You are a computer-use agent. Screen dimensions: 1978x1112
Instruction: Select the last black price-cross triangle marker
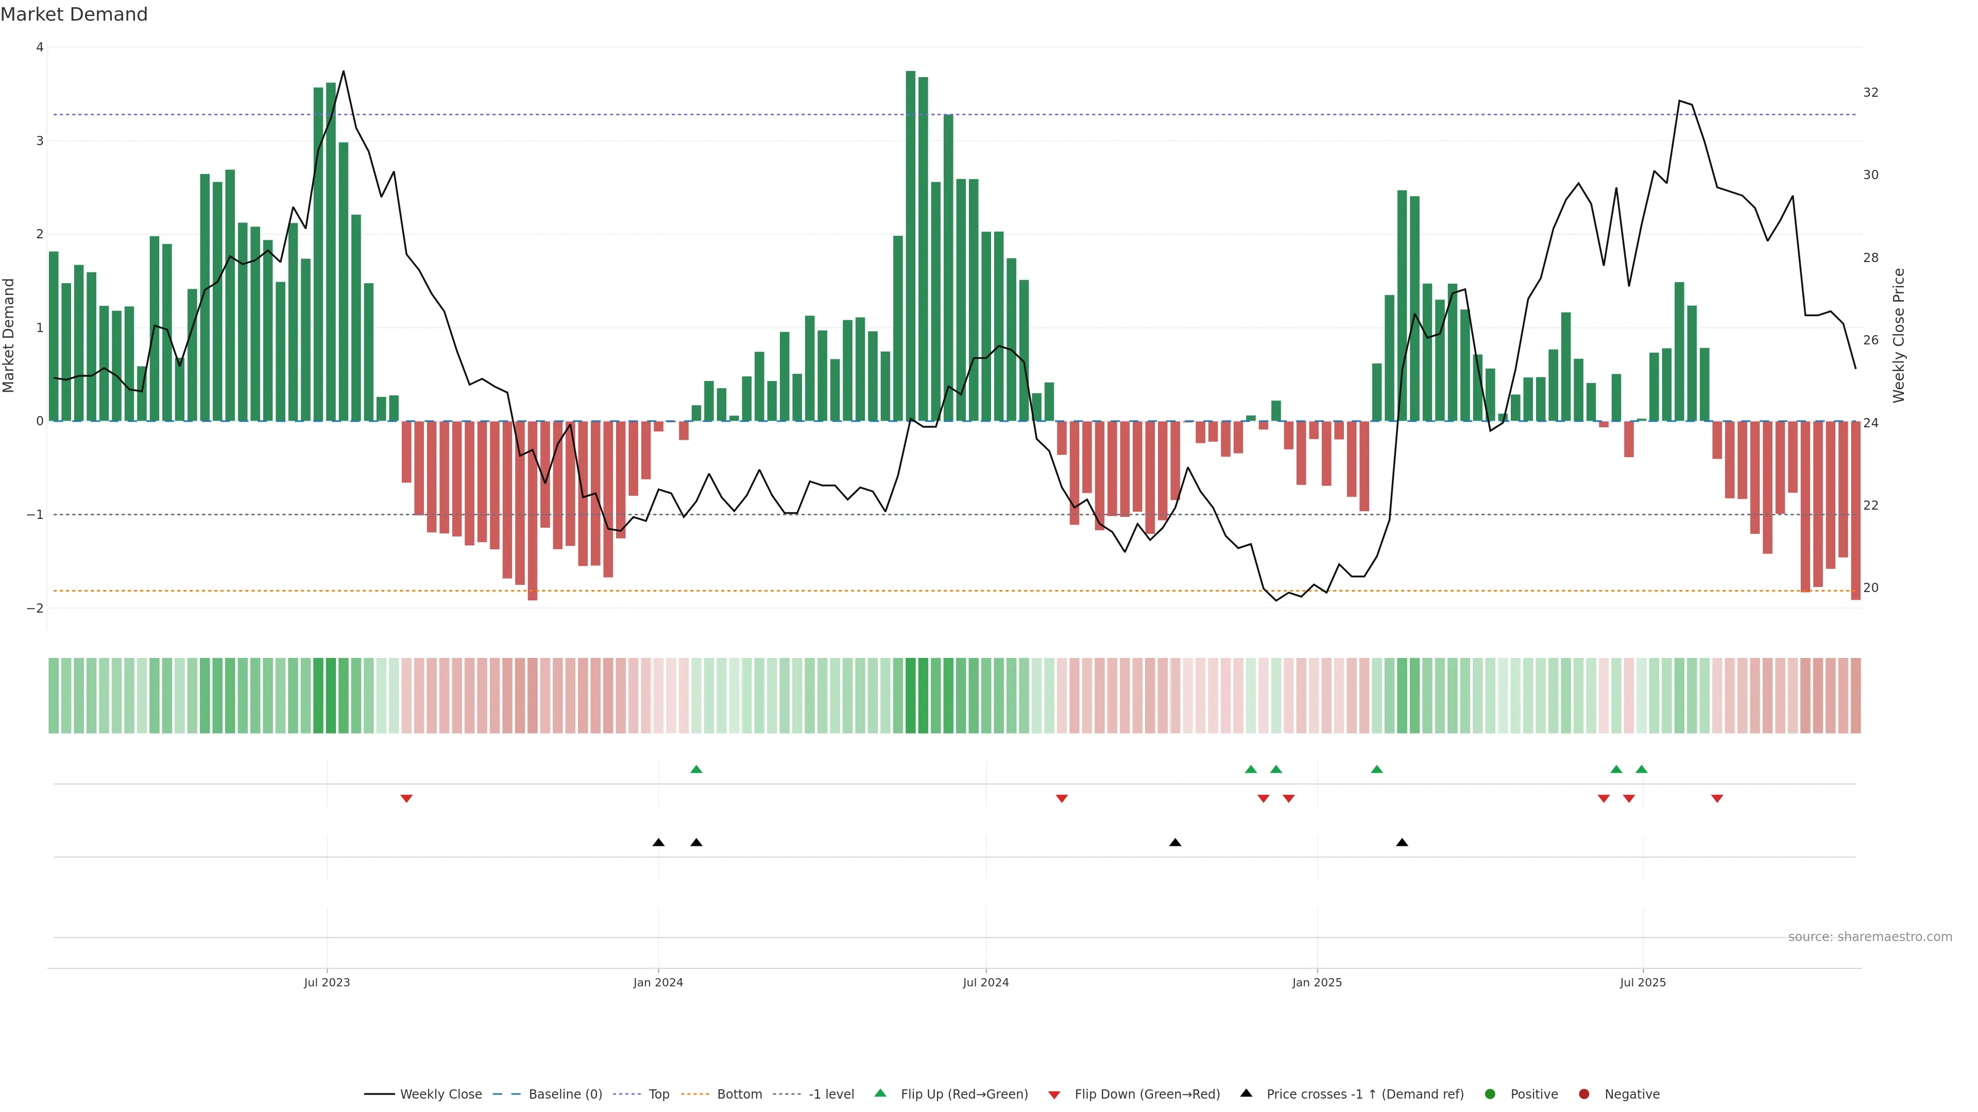[1402, 843]
